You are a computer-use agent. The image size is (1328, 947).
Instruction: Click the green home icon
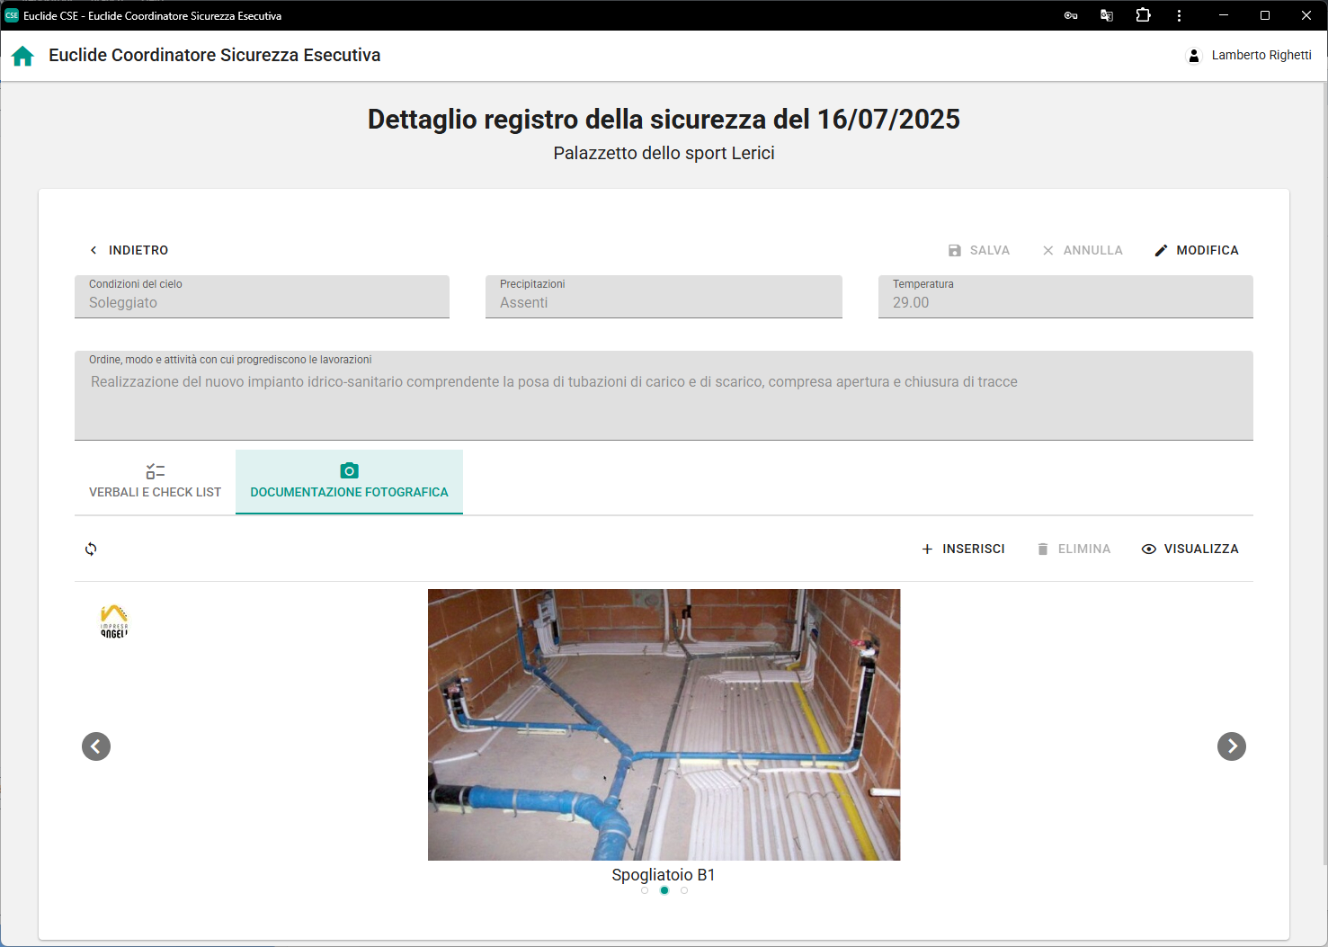(x=22, y=56)
